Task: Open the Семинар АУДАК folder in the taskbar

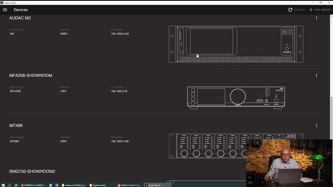Action: (x=74, y=185)
